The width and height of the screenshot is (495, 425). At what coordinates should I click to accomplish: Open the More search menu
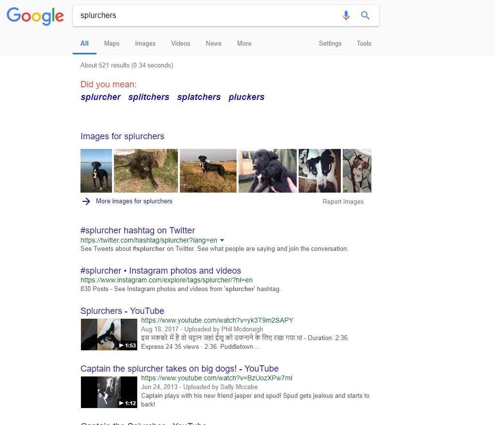tap(244, 43)
